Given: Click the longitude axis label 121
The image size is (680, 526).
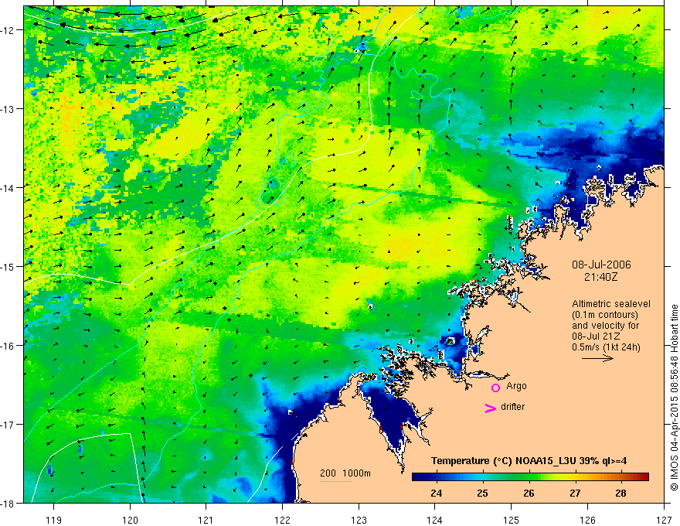Looking at the screenshot, I should [206, 520].
